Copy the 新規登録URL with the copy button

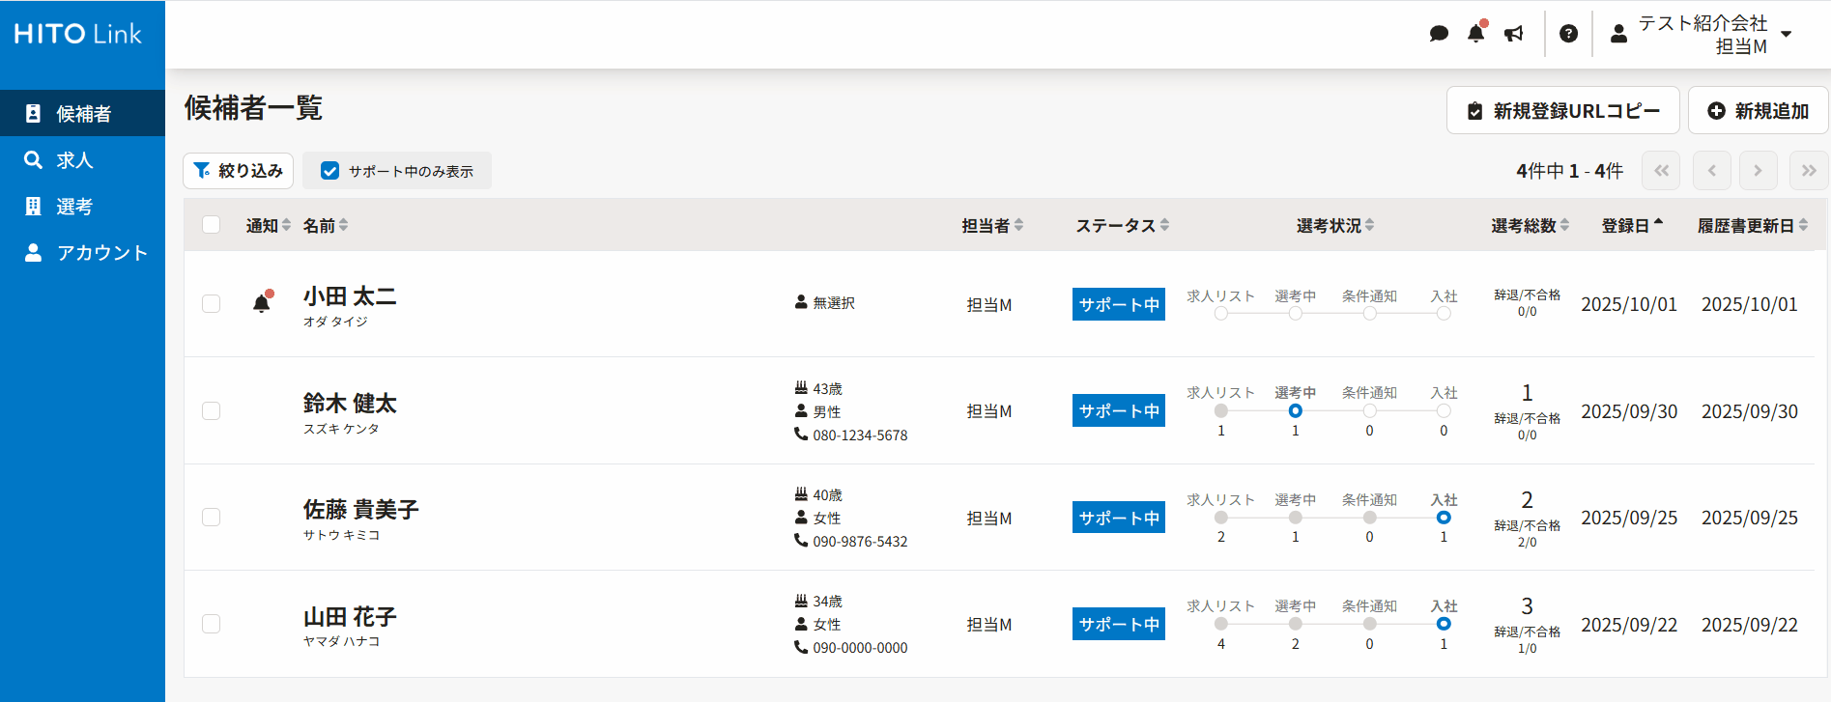(1562, 111)
